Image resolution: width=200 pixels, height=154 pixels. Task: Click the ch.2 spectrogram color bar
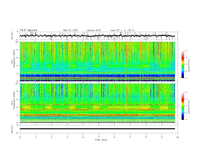tap(183, 106)
